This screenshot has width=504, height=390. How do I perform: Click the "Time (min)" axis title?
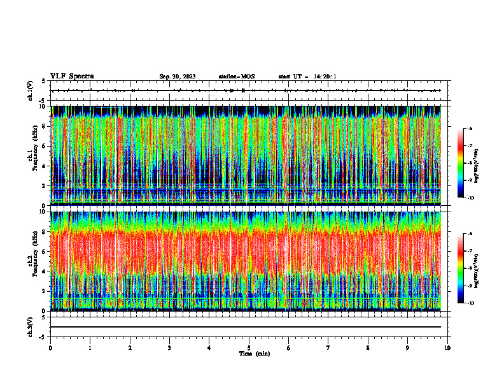click(x=255, y=354)
